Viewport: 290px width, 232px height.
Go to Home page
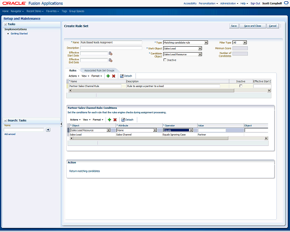pyautogui.click(x=5, y=11)
